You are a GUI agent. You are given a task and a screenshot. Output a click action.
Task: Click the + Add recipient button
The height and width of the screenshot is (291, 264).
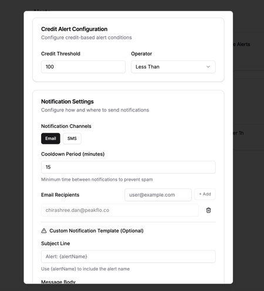click(x=205, y=194)
